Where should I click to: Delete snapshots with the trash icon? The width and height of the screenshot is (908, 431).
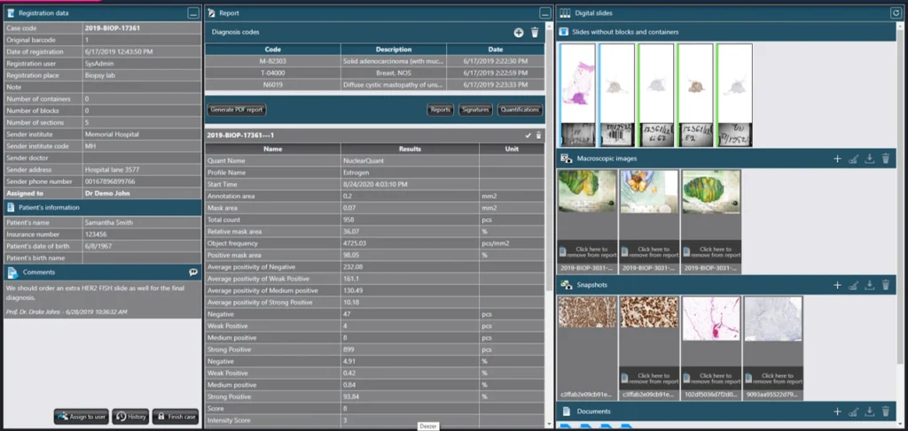886,285
